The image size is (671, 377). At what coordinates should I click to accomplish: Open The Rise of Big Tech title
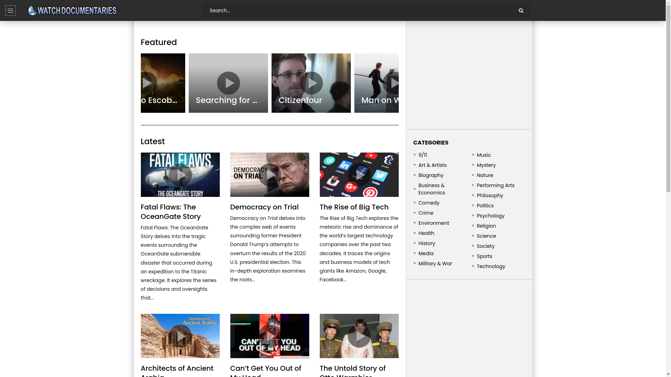[354, 207]
